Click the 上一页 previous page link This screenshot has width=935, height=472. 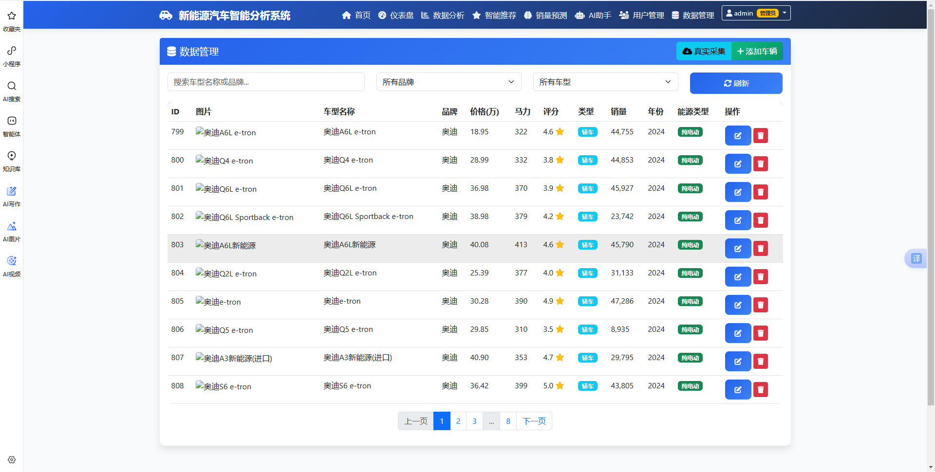pyautogui.click(x=415, y=421)
